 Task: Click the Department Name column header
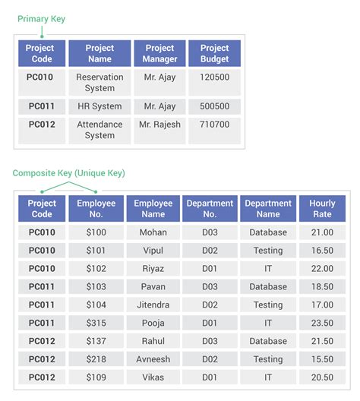click(268, 209)
